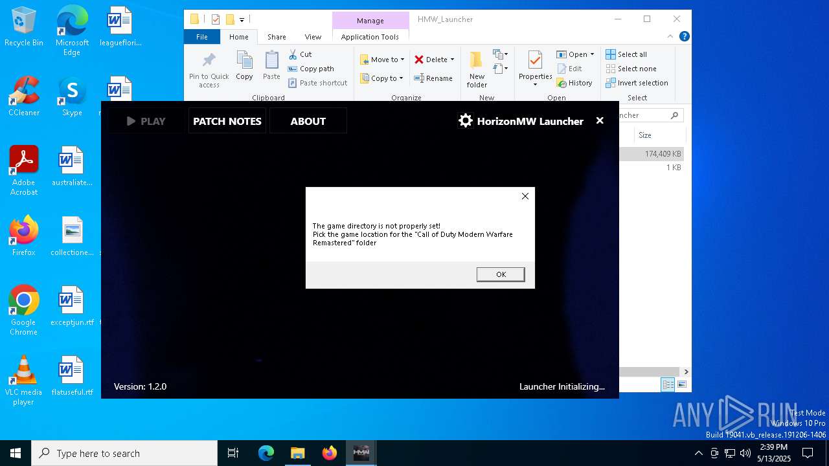The width and height of the screenshot is (829, 466).
Task: Switch to the Home ribbon tab
Action: click(x=239, y=37)
